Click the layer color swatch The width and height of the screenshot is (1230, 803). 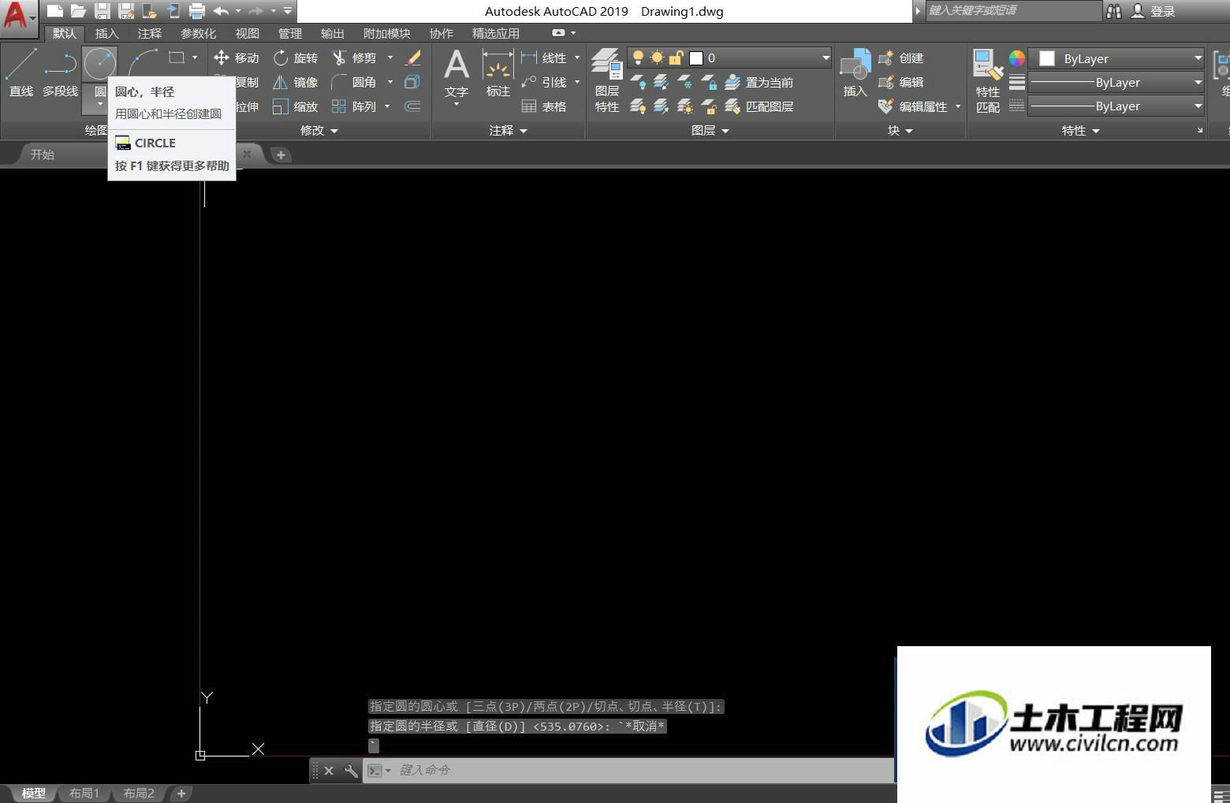click(x=696, y=58)
